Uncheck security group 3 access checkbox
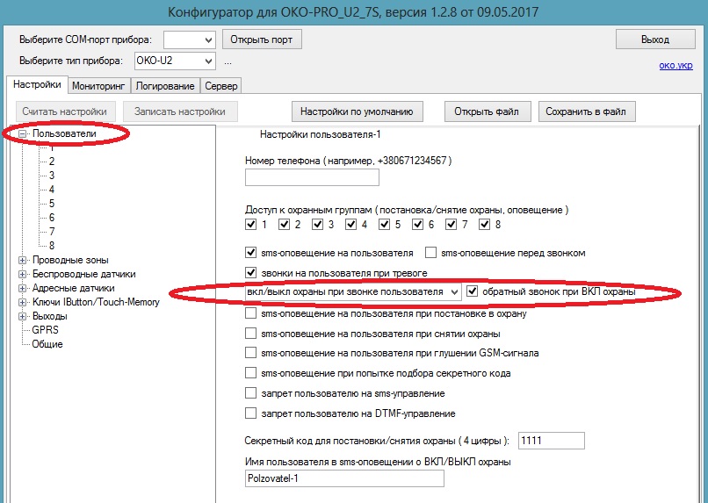Image resolution: width=708 pixels, height=503 pixels. tap(318, 225)
